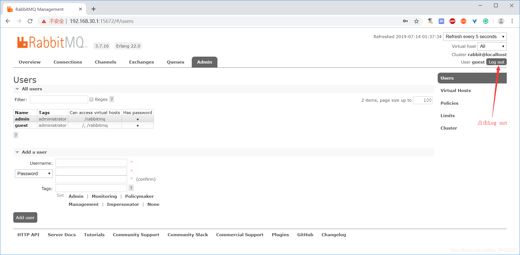Open the guest user row link
The height and width of the screenshot is (255, 520).
(21, 125)
